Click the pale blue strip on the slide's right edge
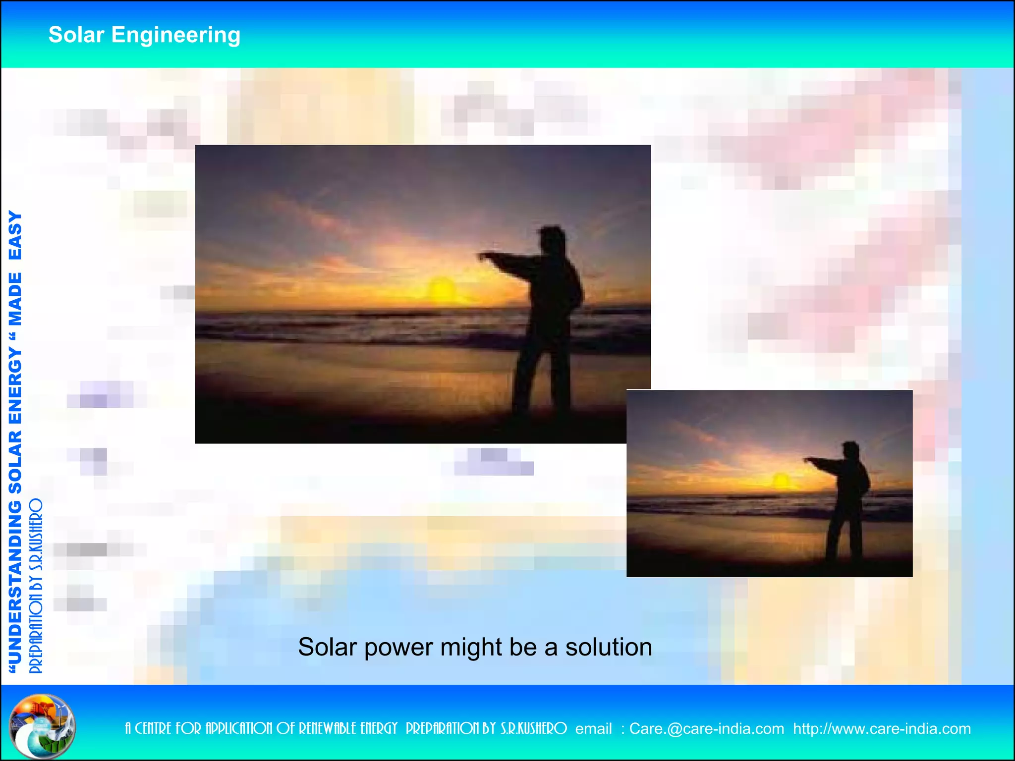This screenshot has width=1015, height=761. click(x=987, y=377)
